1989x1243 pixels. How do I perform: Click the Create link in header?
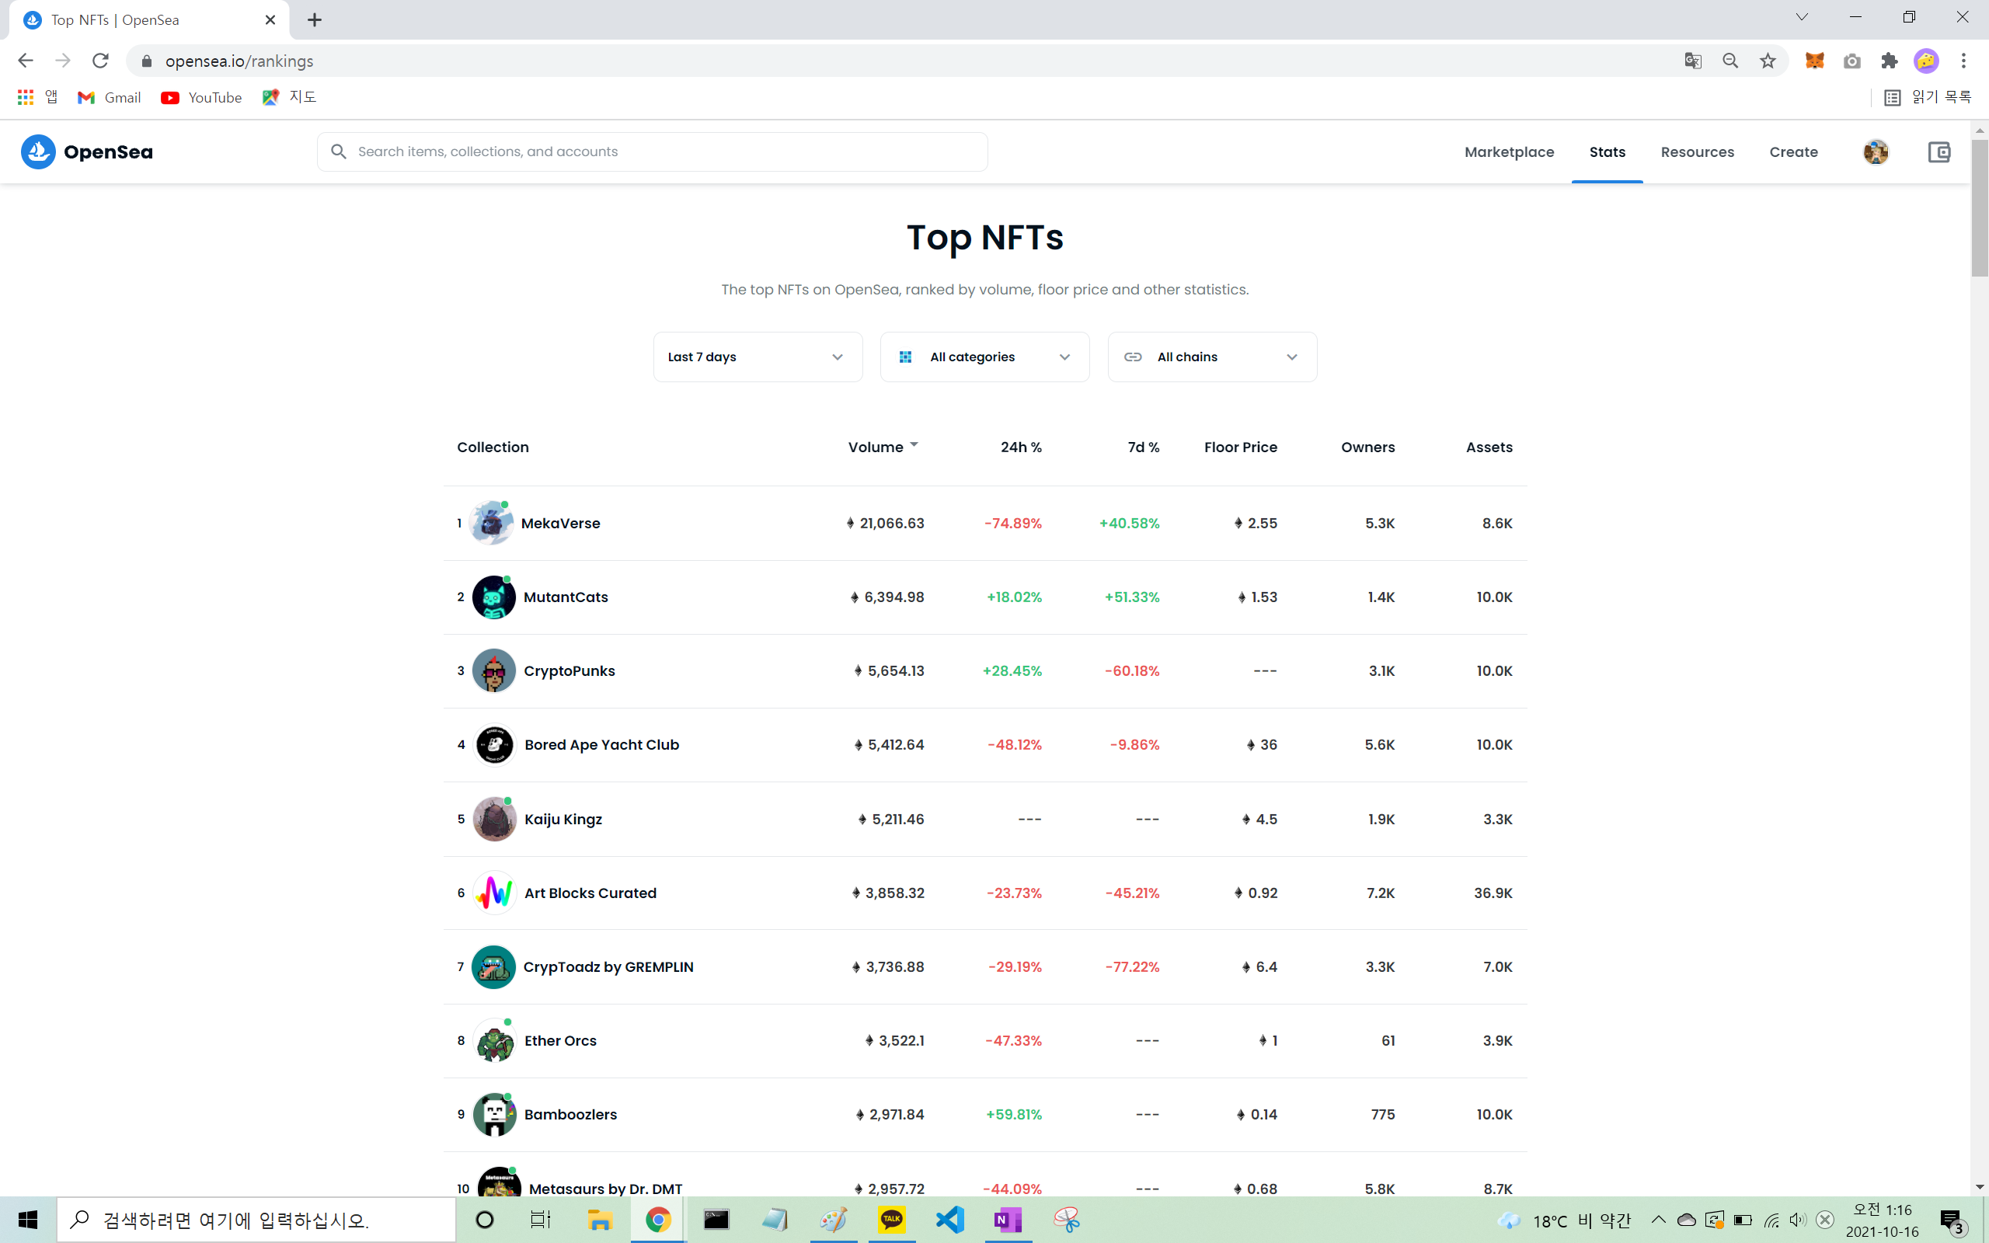1793,152
